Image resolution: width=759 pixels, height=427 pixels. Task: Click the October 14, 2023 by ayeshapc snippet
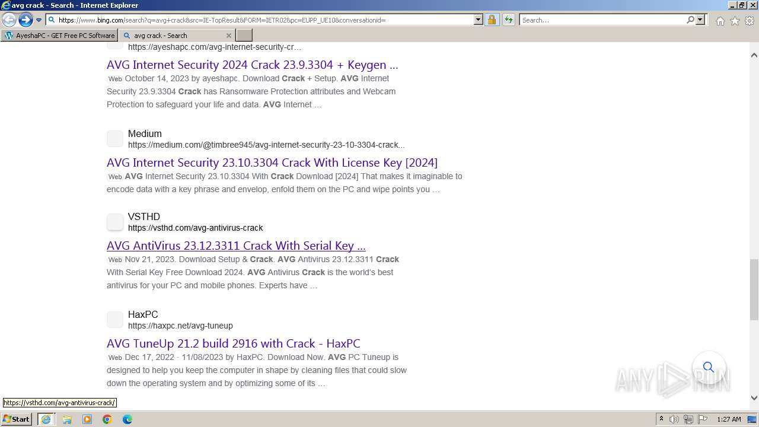pos(253,91)
